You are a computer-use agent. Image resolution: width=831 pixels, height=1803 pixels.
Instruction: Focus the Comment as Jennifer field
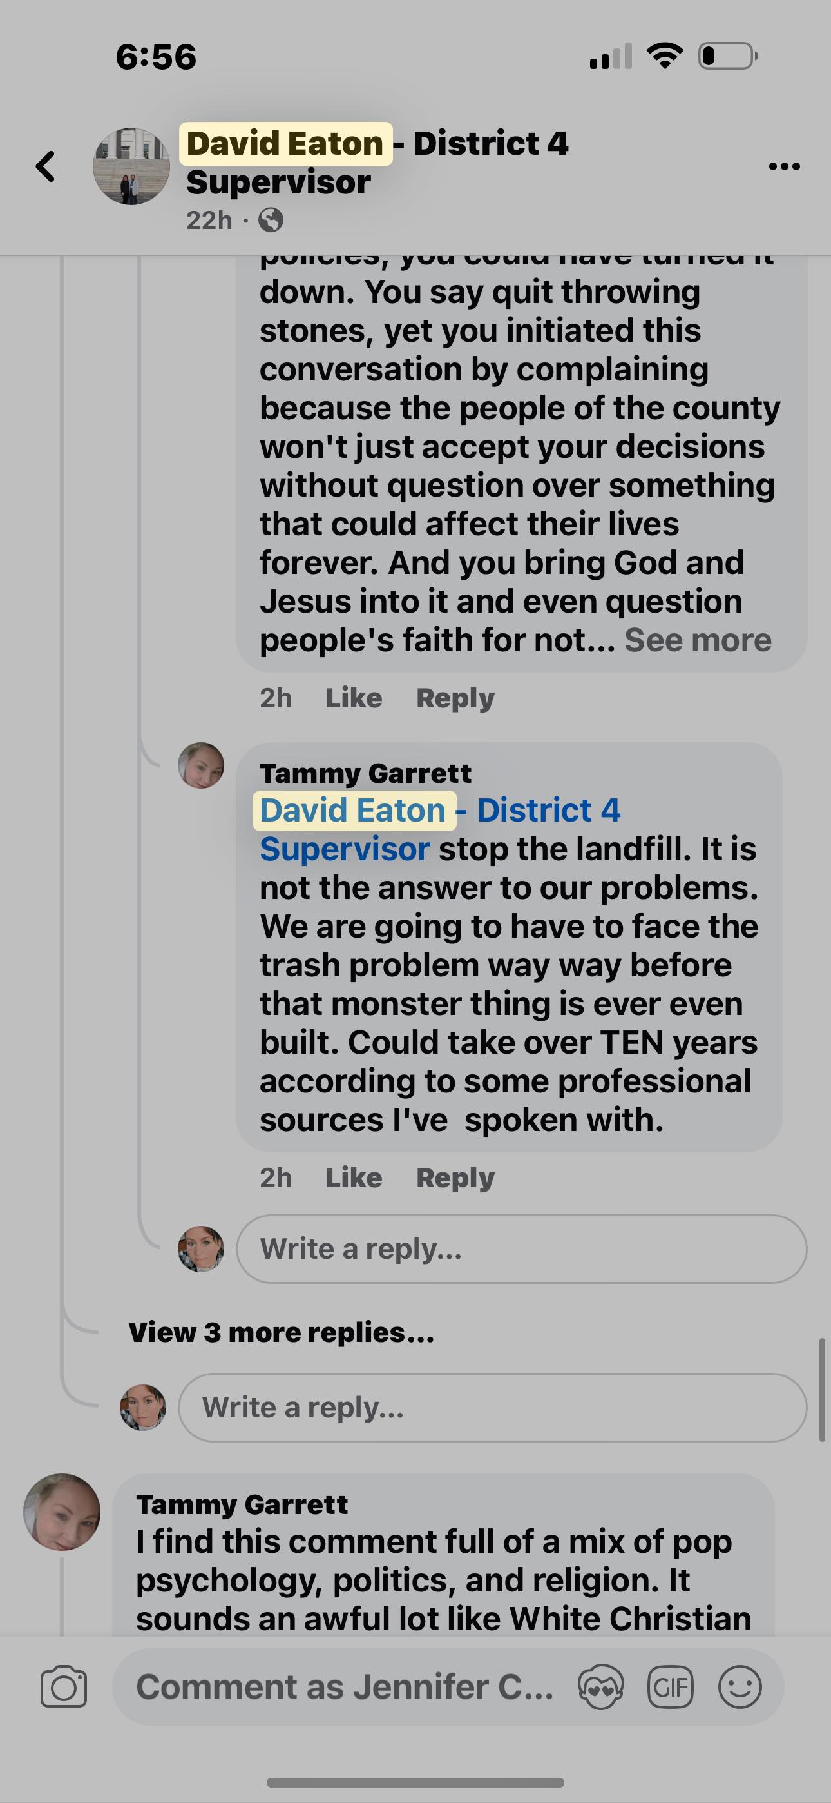pyautogui.click(x=344, y=1687)
